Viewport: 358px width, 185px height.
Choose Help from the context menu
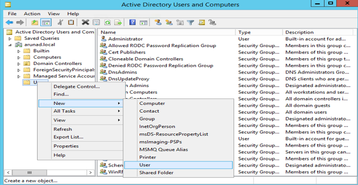pyautogui.click(x=80, y=155)
